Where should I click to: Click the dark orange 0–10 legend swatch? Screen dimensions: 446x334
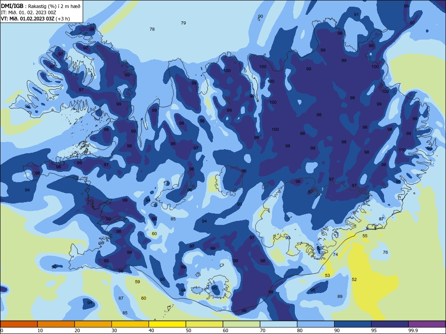19,324
